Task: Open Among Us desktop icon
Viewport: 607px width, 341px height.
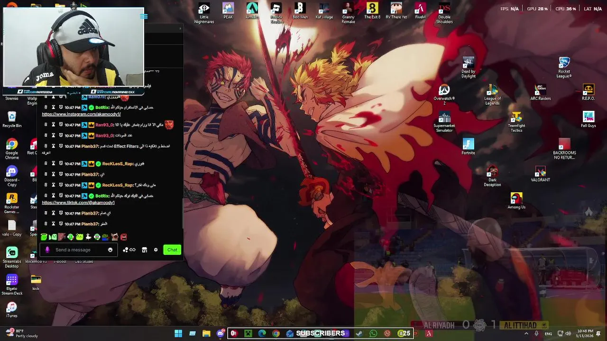Action: 516,201
